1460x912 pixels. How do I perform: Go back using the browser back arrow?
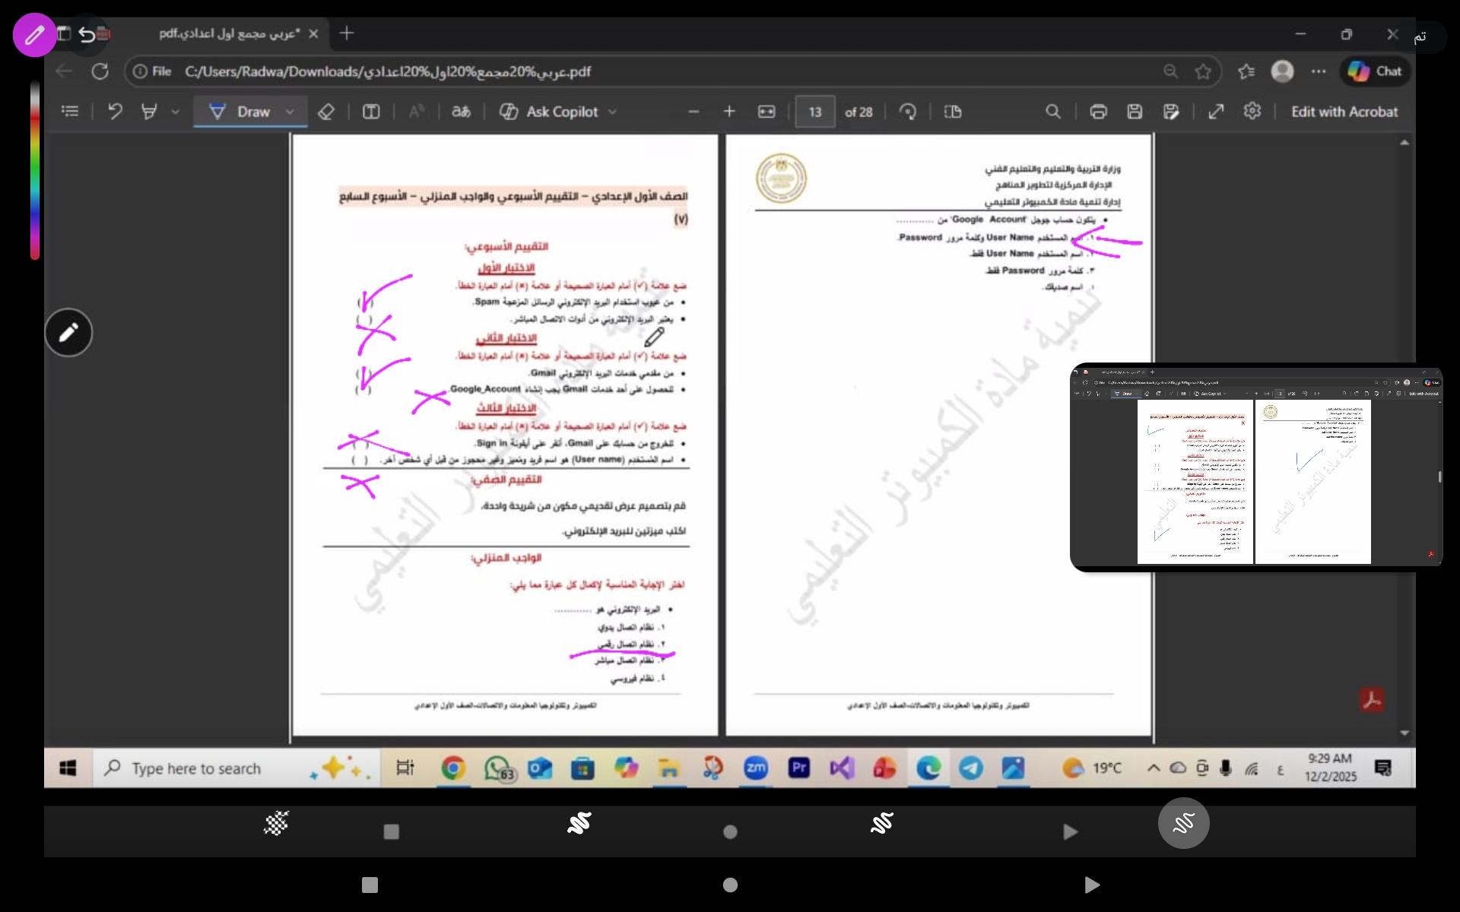coord(64,71)
